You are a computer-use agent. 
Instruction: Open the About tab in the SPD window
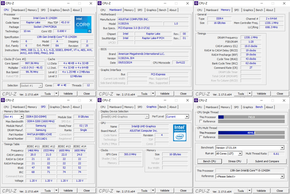tap(76, 107)
